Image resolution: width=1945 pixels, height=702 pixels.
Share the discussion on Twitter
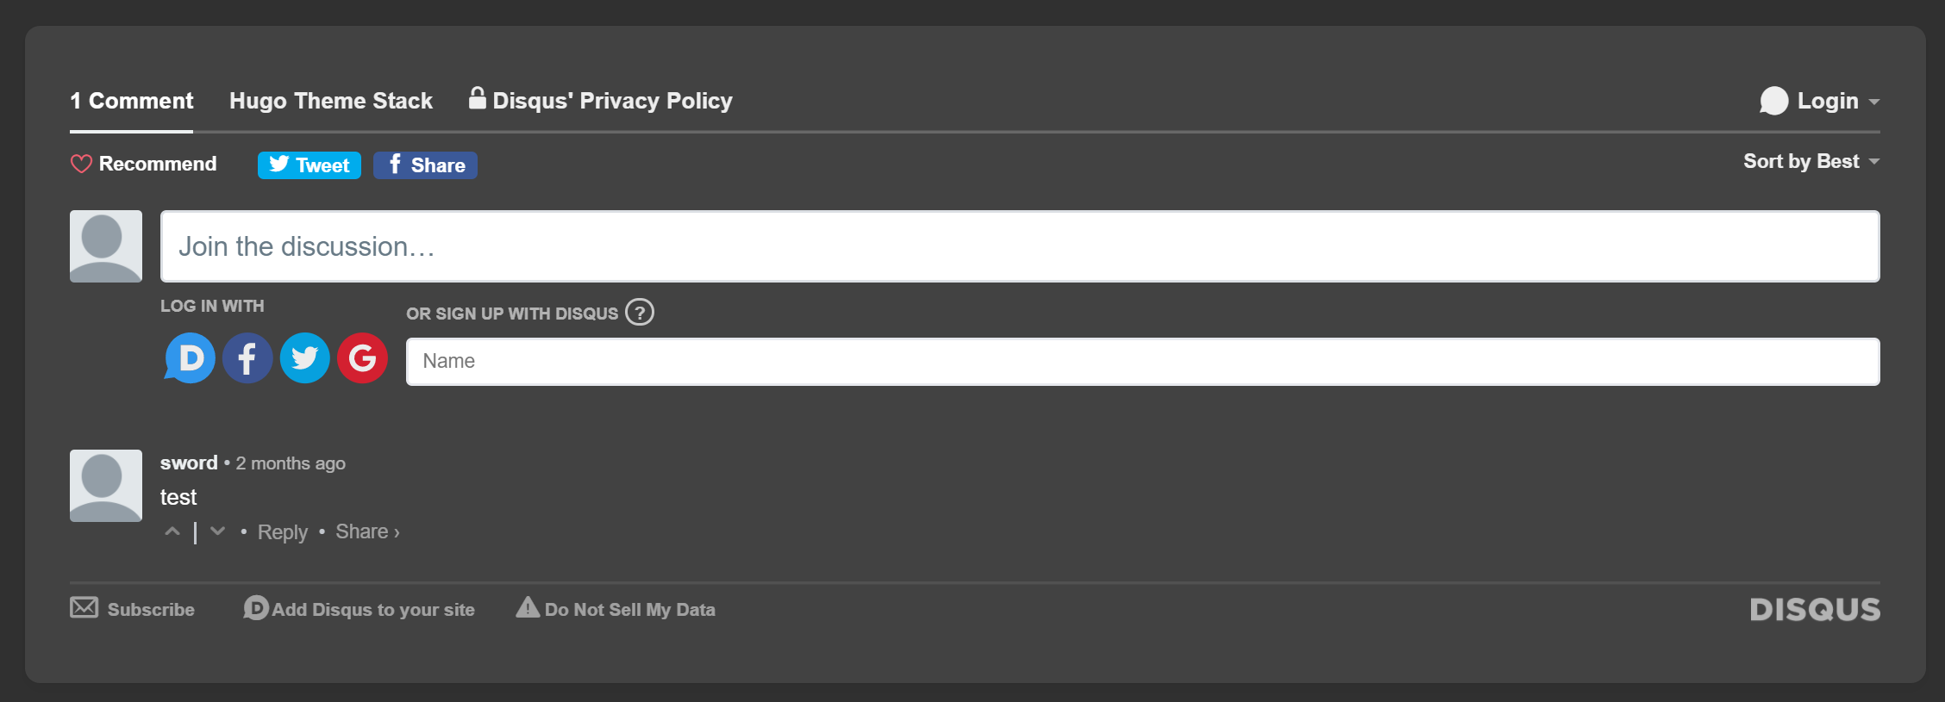coord(309,165)
